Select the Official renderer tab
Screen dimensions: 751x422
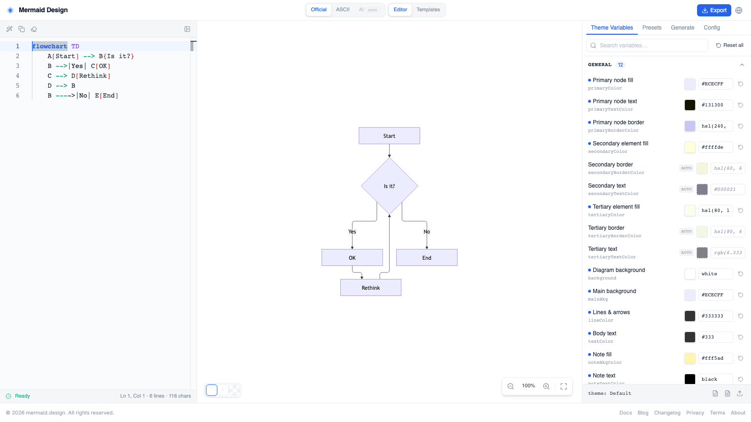click(319, 10)
